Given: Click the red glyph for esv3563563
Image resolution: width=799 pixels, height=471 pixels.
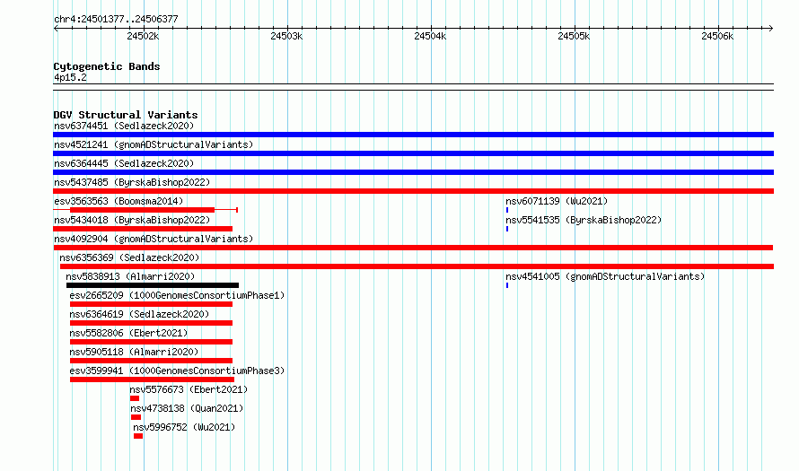Looking at the screenshot, I should coord(145,210).
